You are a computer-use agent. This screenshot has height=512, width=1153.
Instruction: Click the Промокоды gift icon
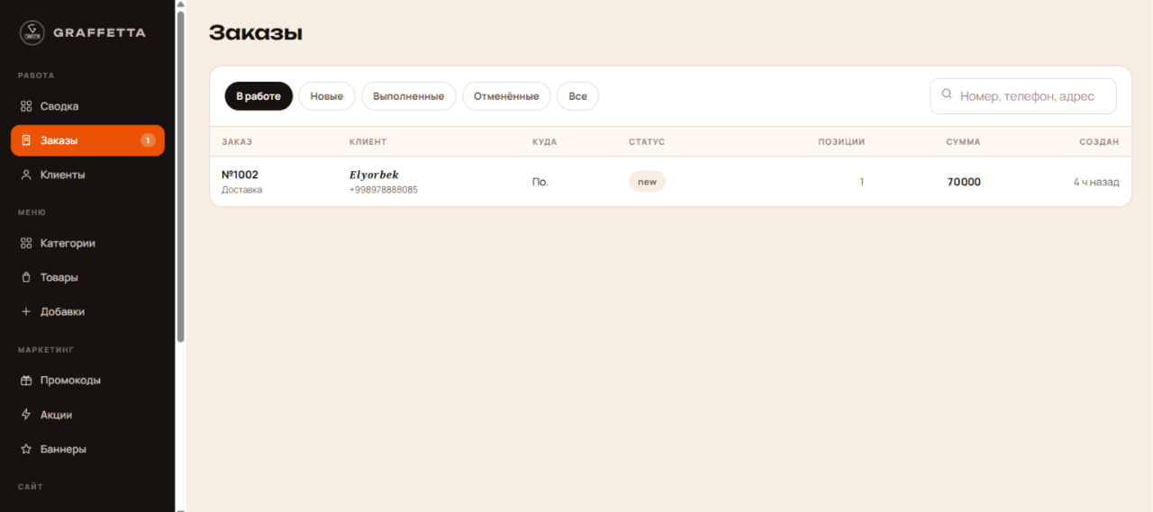(x=26, y=380)
